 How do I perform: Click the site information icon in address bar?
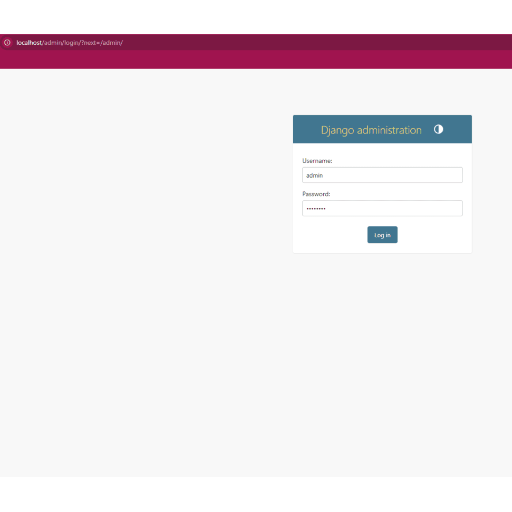click(x=7, y=43)
